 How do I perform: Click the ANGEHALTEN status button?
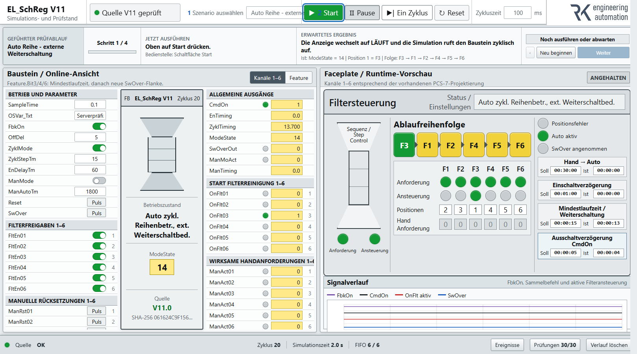608,78
